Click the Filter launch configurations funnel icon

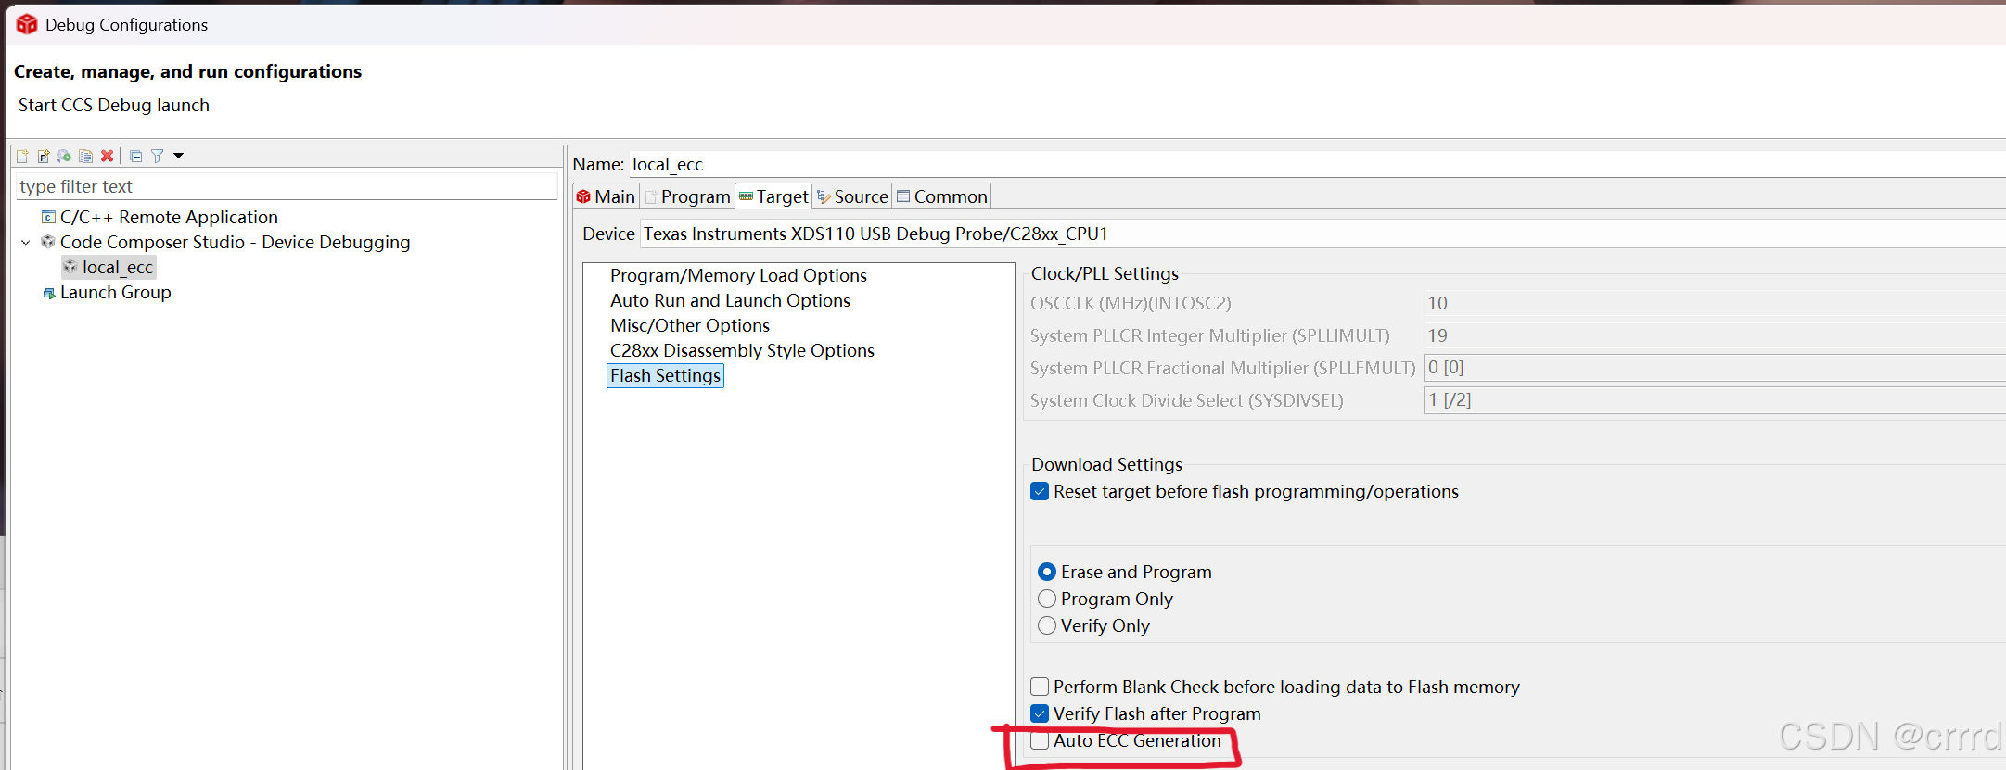coord(158,156)
